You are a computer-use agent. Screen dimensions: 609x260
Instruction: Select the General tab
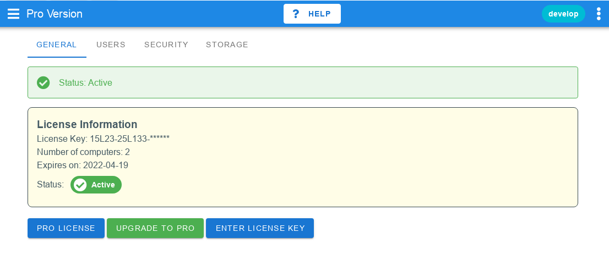(57, 45)
